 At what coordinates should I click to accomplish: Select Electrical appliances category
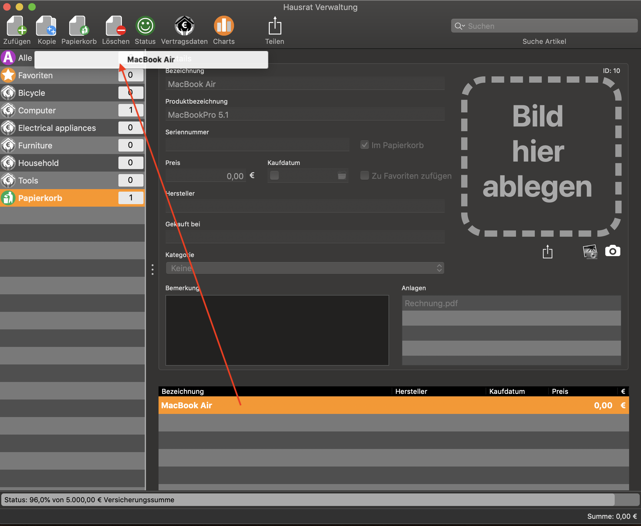click(x=72, y=128)
